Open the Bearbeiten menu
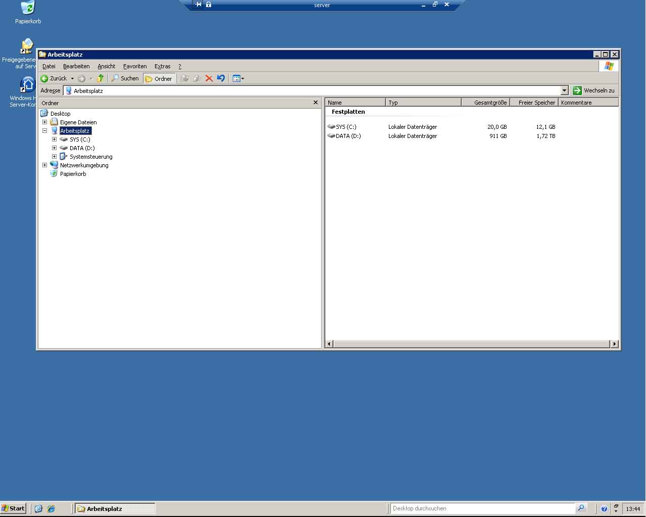The image size is (646, 517). tap(76, 66)
